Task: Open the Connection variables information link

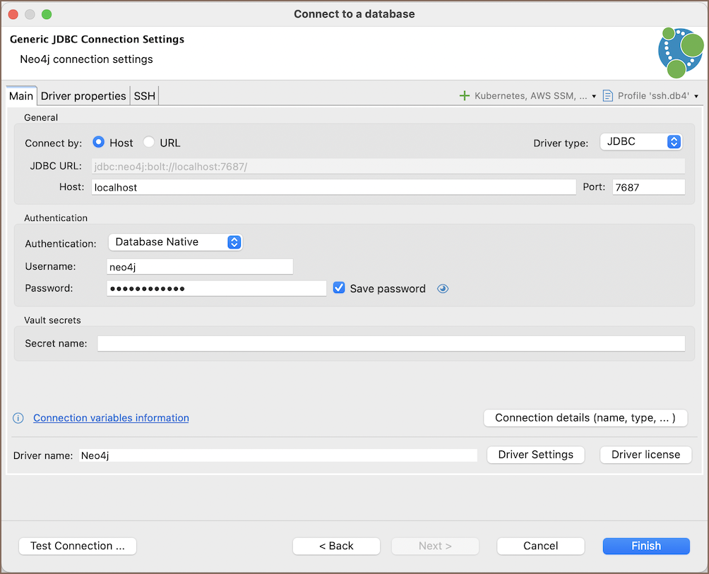Action: [111, 418]
